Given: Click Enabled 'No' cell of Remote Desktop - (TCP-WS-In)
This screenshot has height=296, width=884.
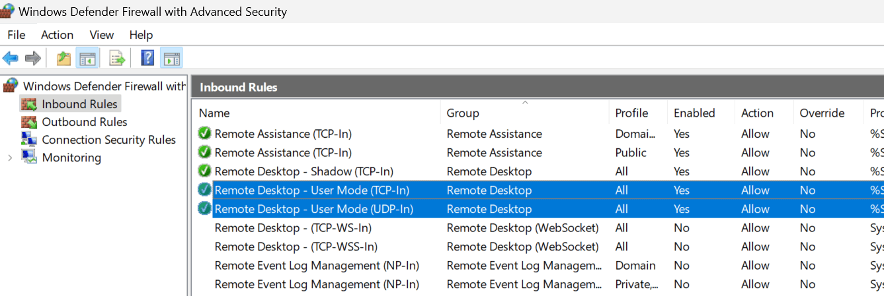Looking at the screenshot, I should (682, 227).
